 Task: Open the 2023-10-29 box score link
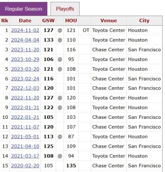tap(25, 59)
